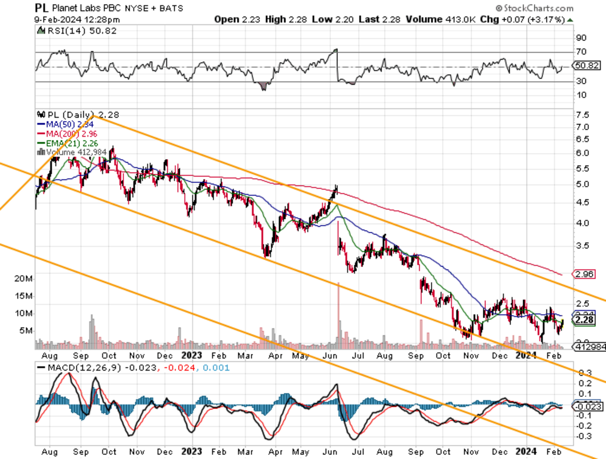Select the 2023 label on the timeline
Image resolution: width=606 pixels, height=459 pixels.
tap(192, 355)
